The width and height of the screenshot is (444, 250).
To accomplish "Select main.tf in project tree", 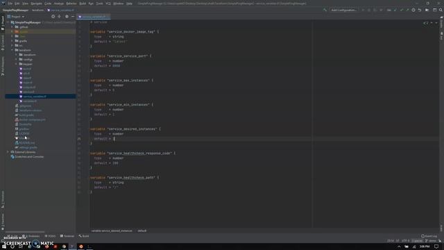I will 28,83.
